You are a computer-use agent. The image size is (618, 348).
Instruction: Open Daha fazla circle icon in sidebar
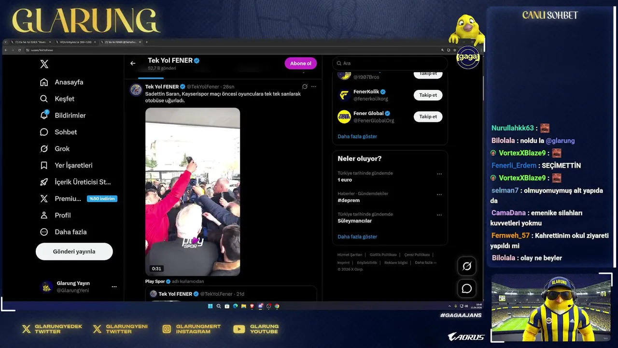(x=44, y=232)
